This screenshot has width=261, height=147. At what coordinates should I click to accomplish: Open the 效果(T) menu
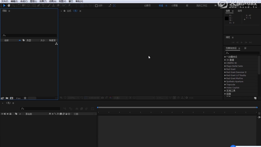point(43,1)
